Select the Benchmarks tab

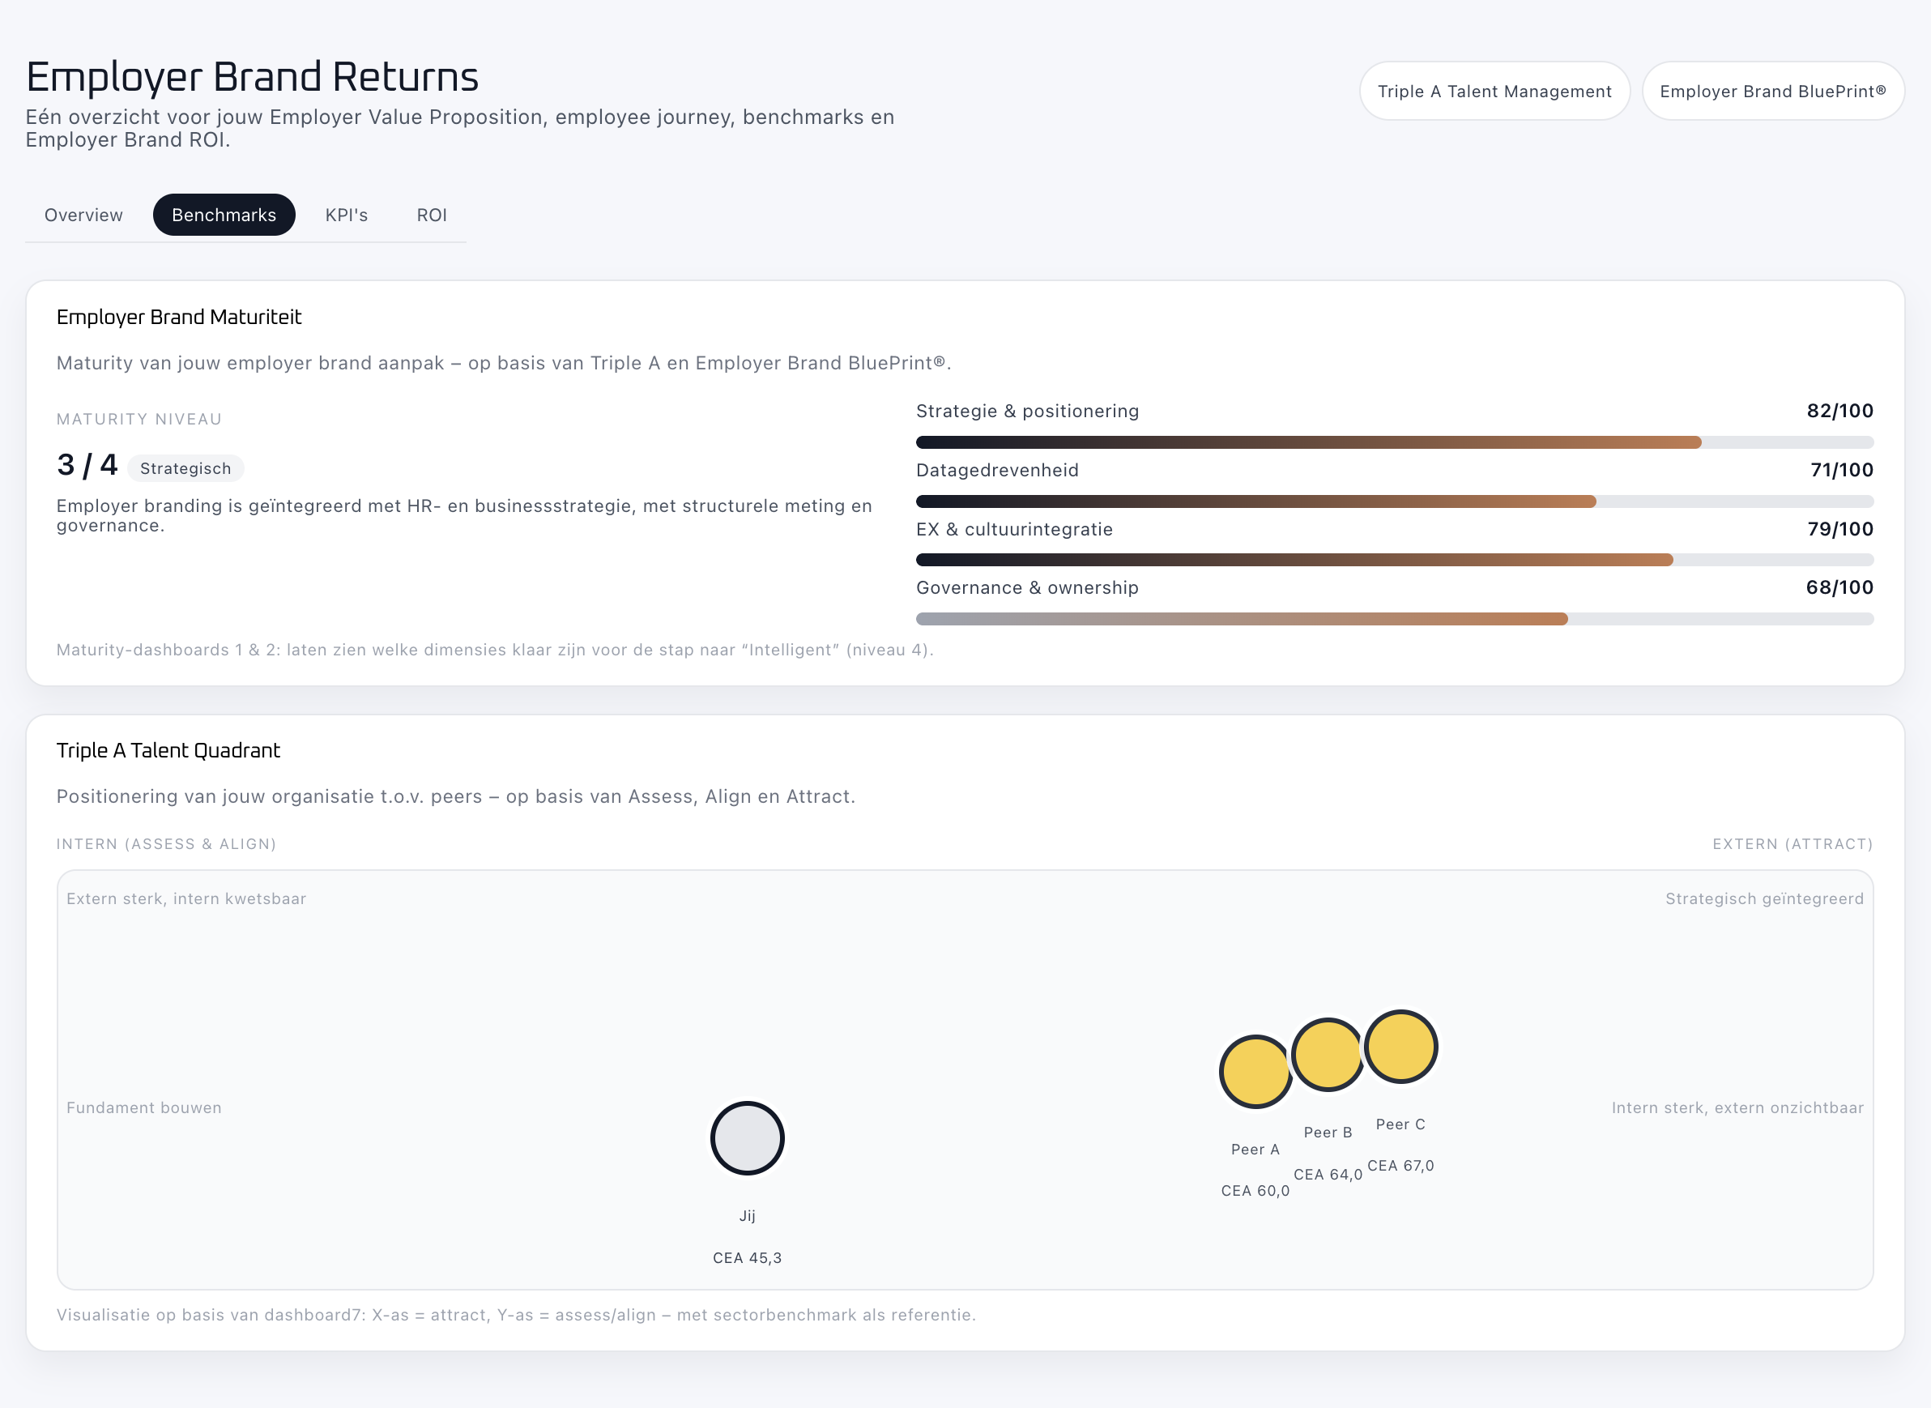(x=224, y=215)
